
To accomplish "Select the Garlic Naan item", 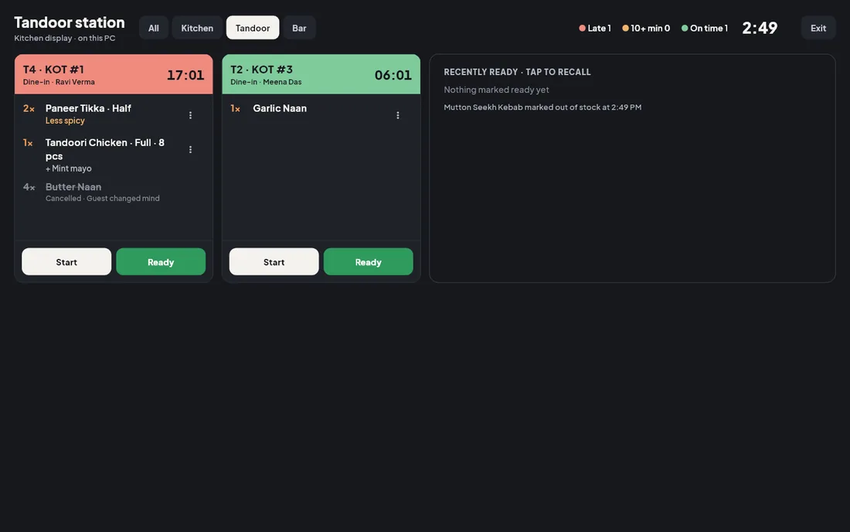I will tap(280, 108).
